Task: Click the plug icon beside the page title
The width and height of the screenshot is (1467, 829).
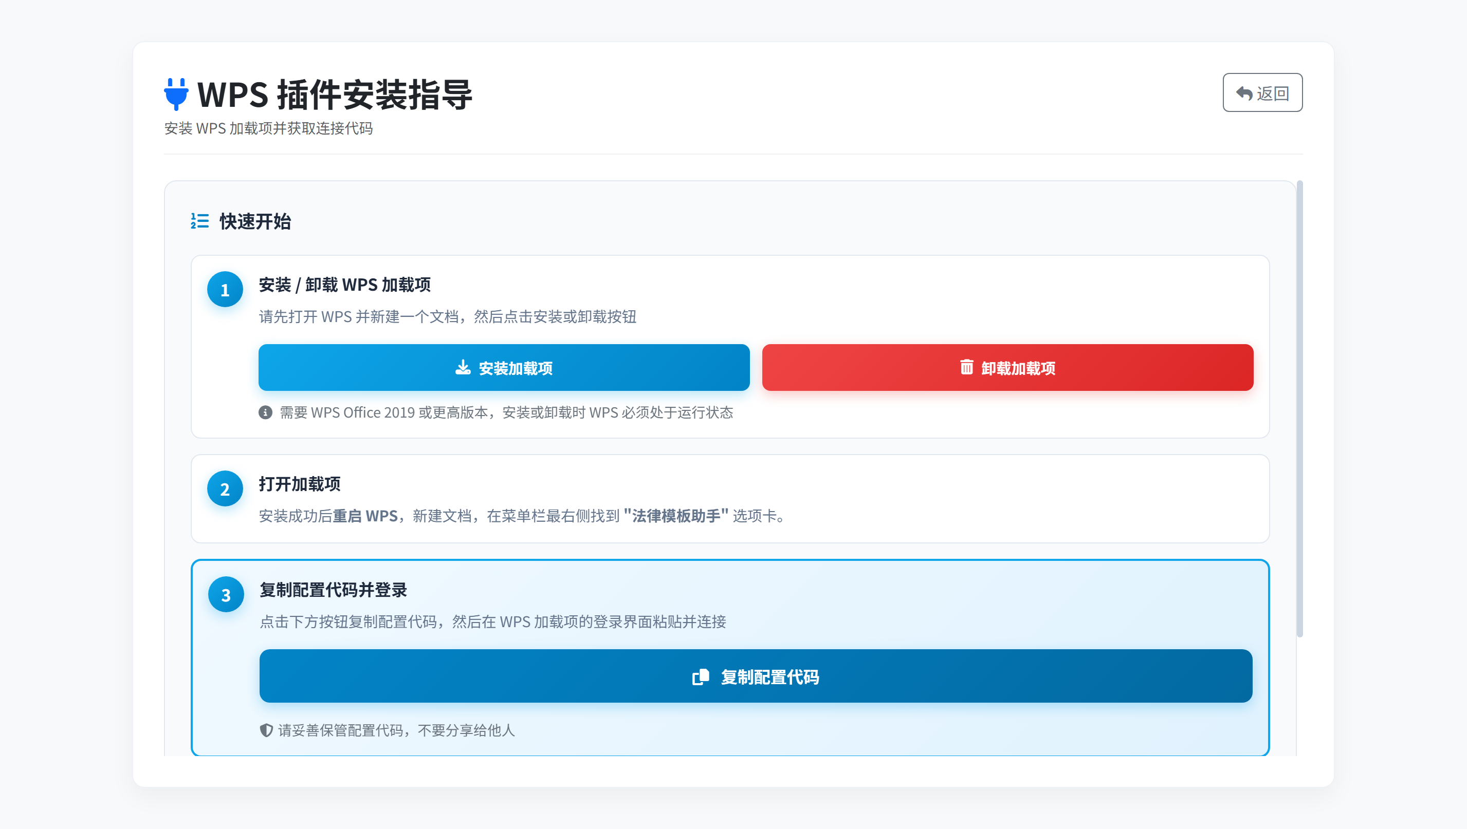Action: pos(177,94)
